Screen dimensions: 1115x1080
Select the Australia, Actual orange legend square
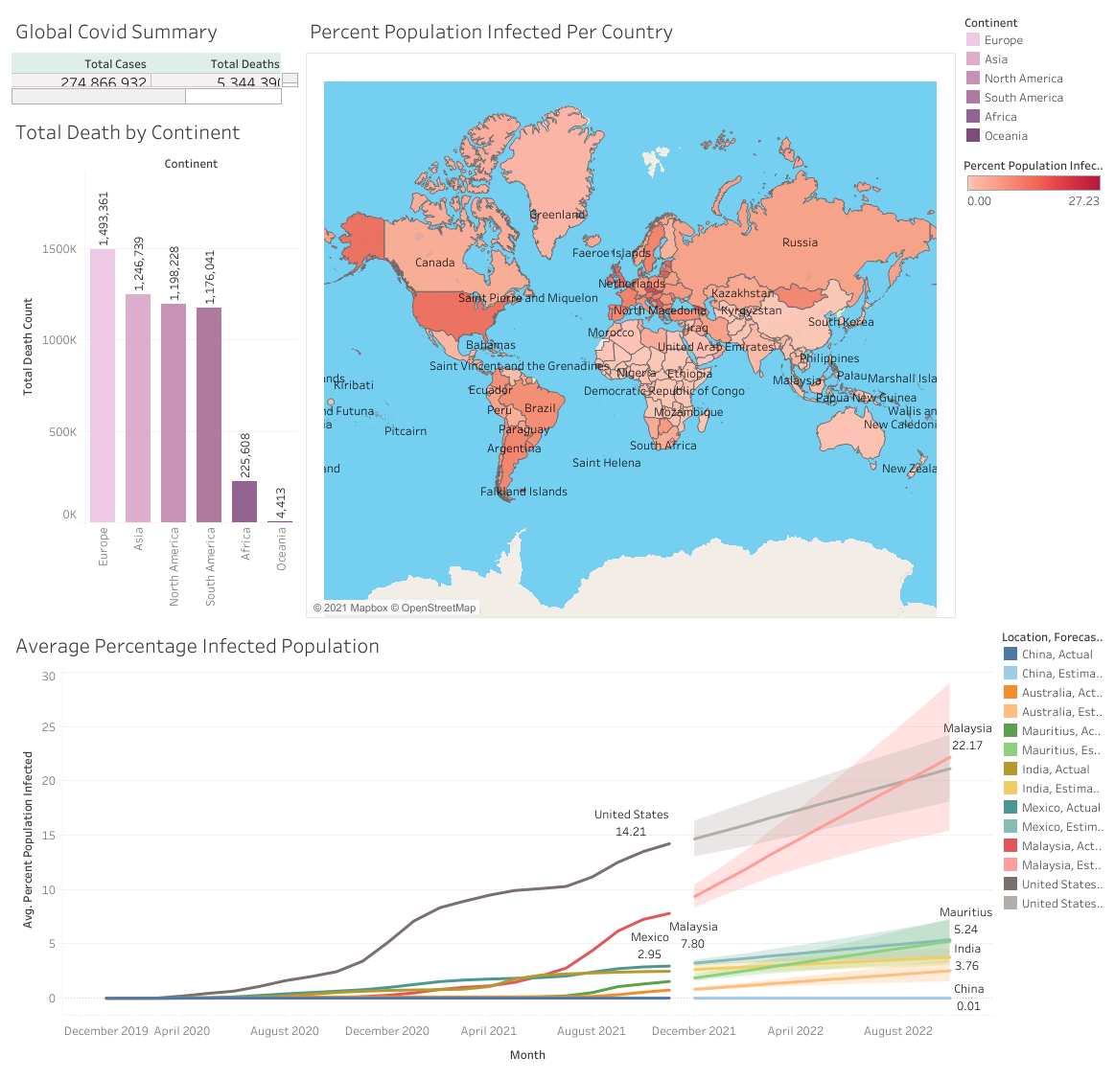(1010, 693)
